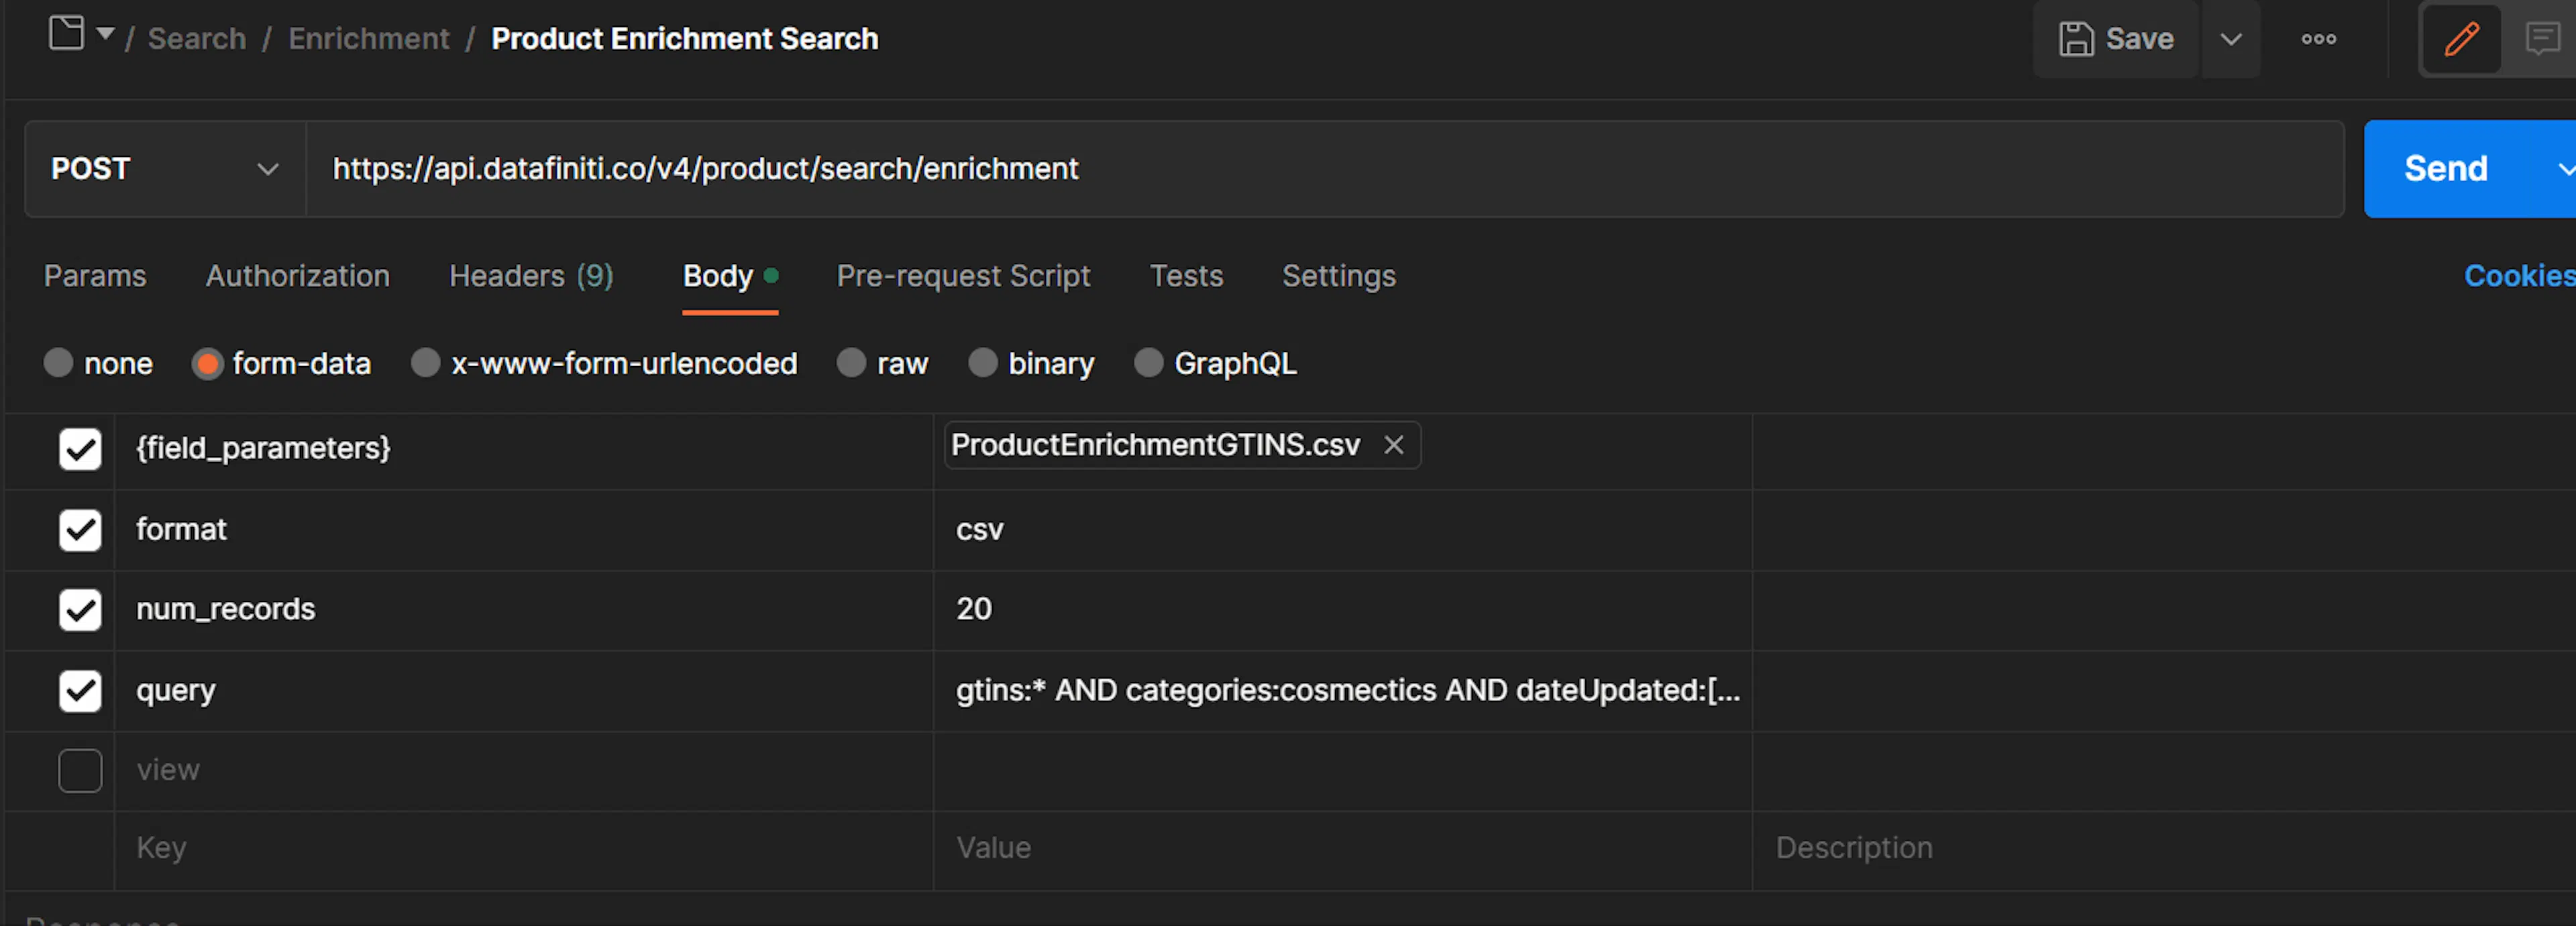The width and height of the screenshot is (2576, 926).
Task: Select x-www-form-urlencoded body type
Action: point(425,363)
